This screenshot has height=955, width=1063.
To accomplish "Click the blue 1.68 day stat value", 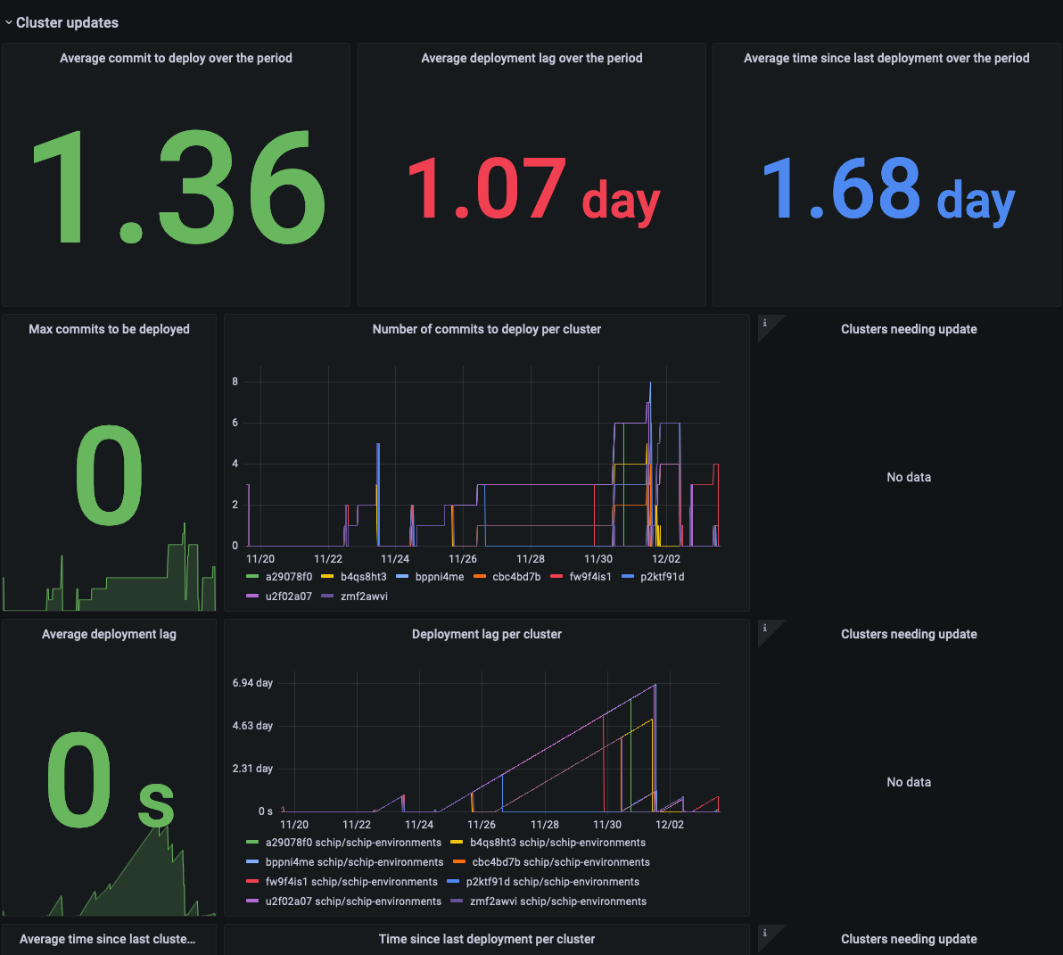I will [887, 189].
